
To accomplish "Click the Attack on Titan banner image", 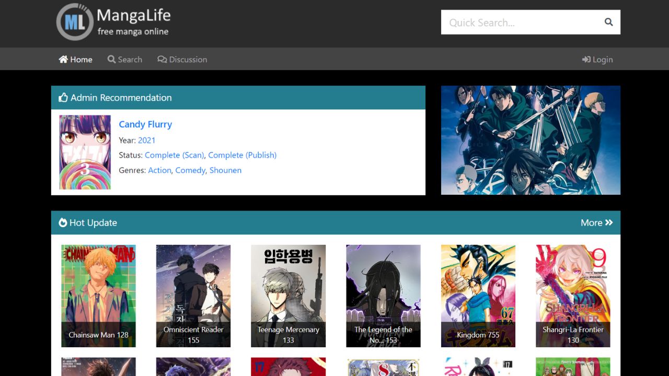I will [x=530, y=140].
